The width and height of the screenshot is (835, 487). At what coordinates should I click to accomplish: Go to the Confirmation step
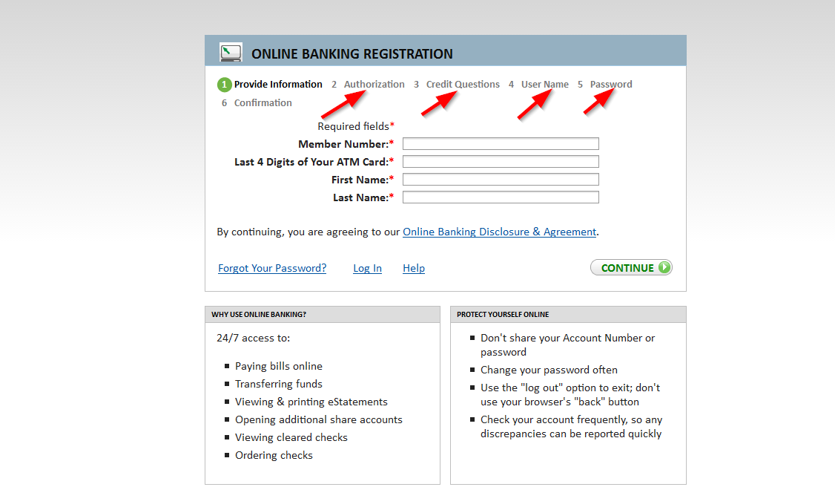point(257,103)
